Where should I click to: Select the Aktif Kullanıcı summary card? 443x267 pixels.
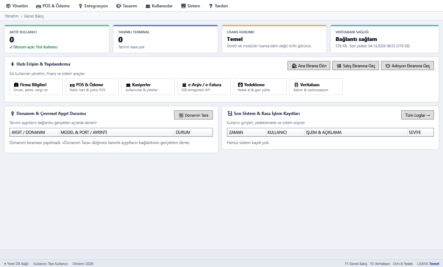pos(57,39)
